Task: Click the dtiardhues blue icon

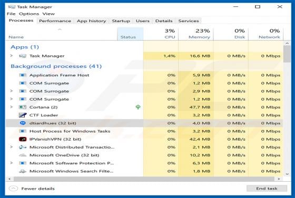Action: [23, 123]
